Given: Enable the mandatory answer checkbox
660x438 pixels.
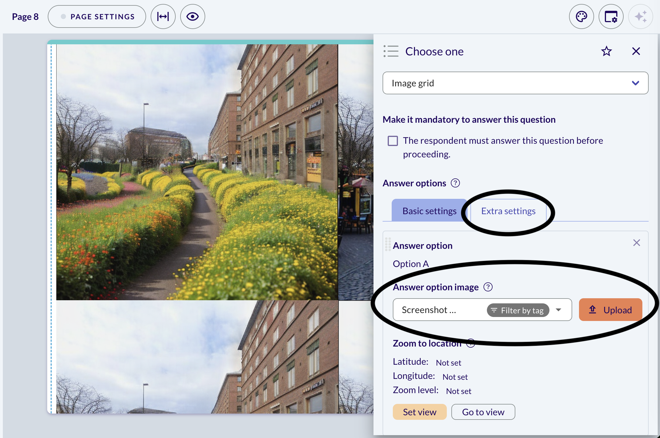Looking at the screenshot, I should pyautogui.click(x=393, y=141).
